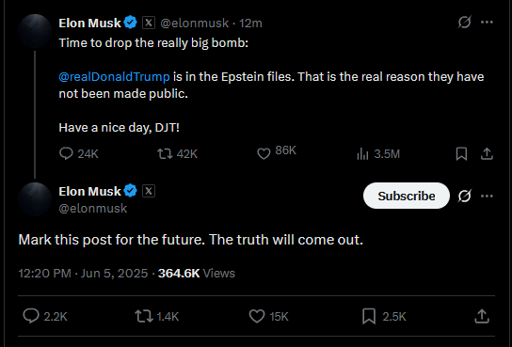512x347 pixels.
Task: Bookmark the first Elon Musk post
Action: pyautogui.click(x=461, y=153)
